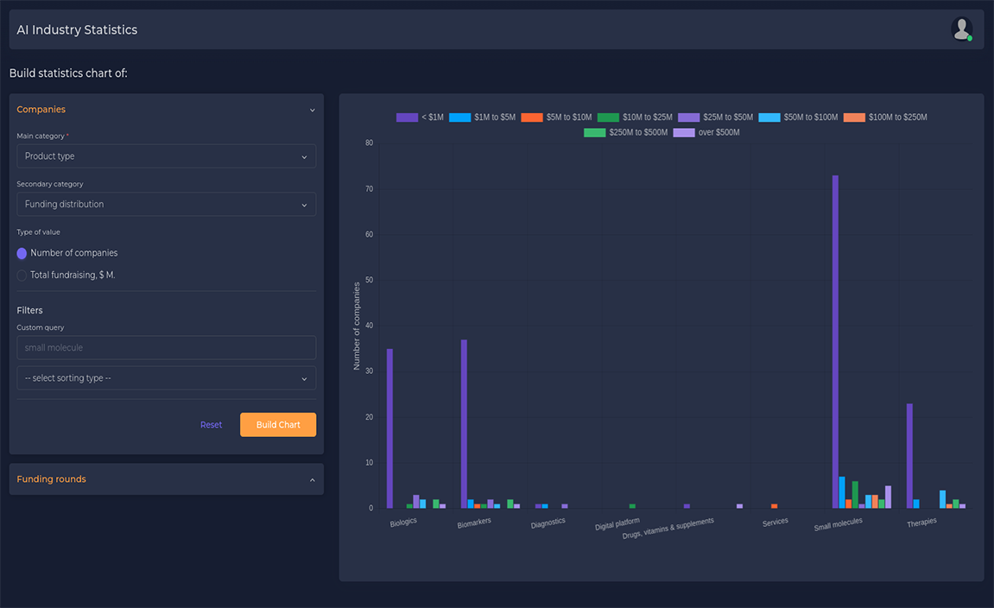Screen dimensions: 994x608
Task: Click the tallest Small molecules bar
Action: pos(835,341)
